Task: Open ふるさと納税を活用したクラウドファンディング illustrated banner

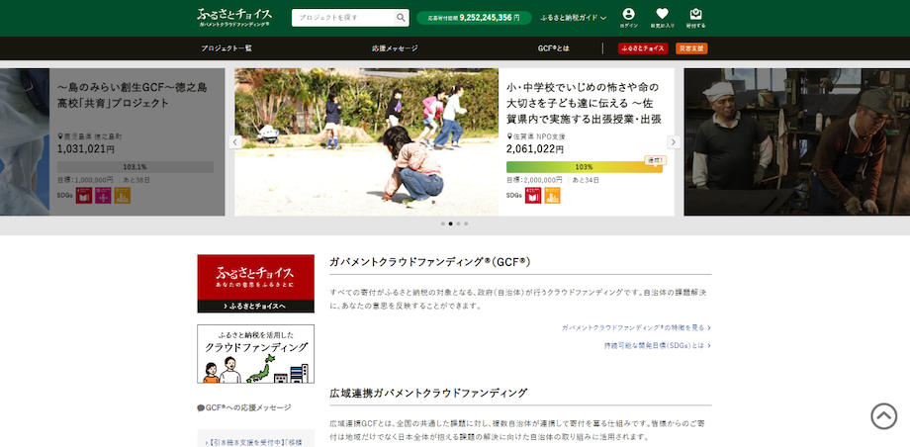Action: [x=256, y=353]
